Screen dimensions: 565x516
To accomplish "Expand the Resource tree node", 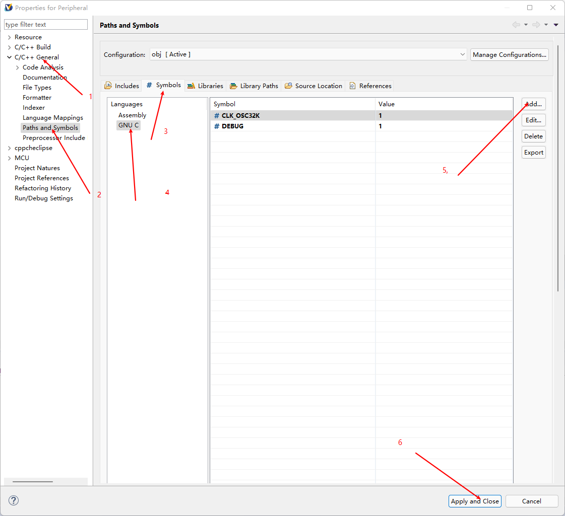I will pos(9,37).
